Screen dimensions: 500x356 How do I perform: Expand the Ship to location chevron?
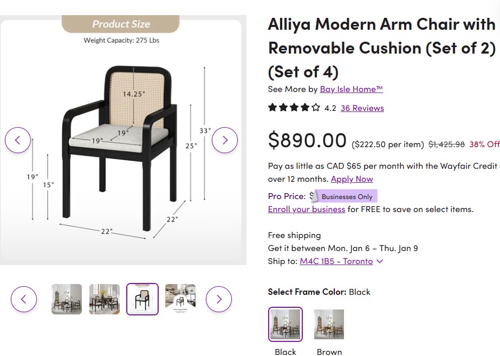380,261
